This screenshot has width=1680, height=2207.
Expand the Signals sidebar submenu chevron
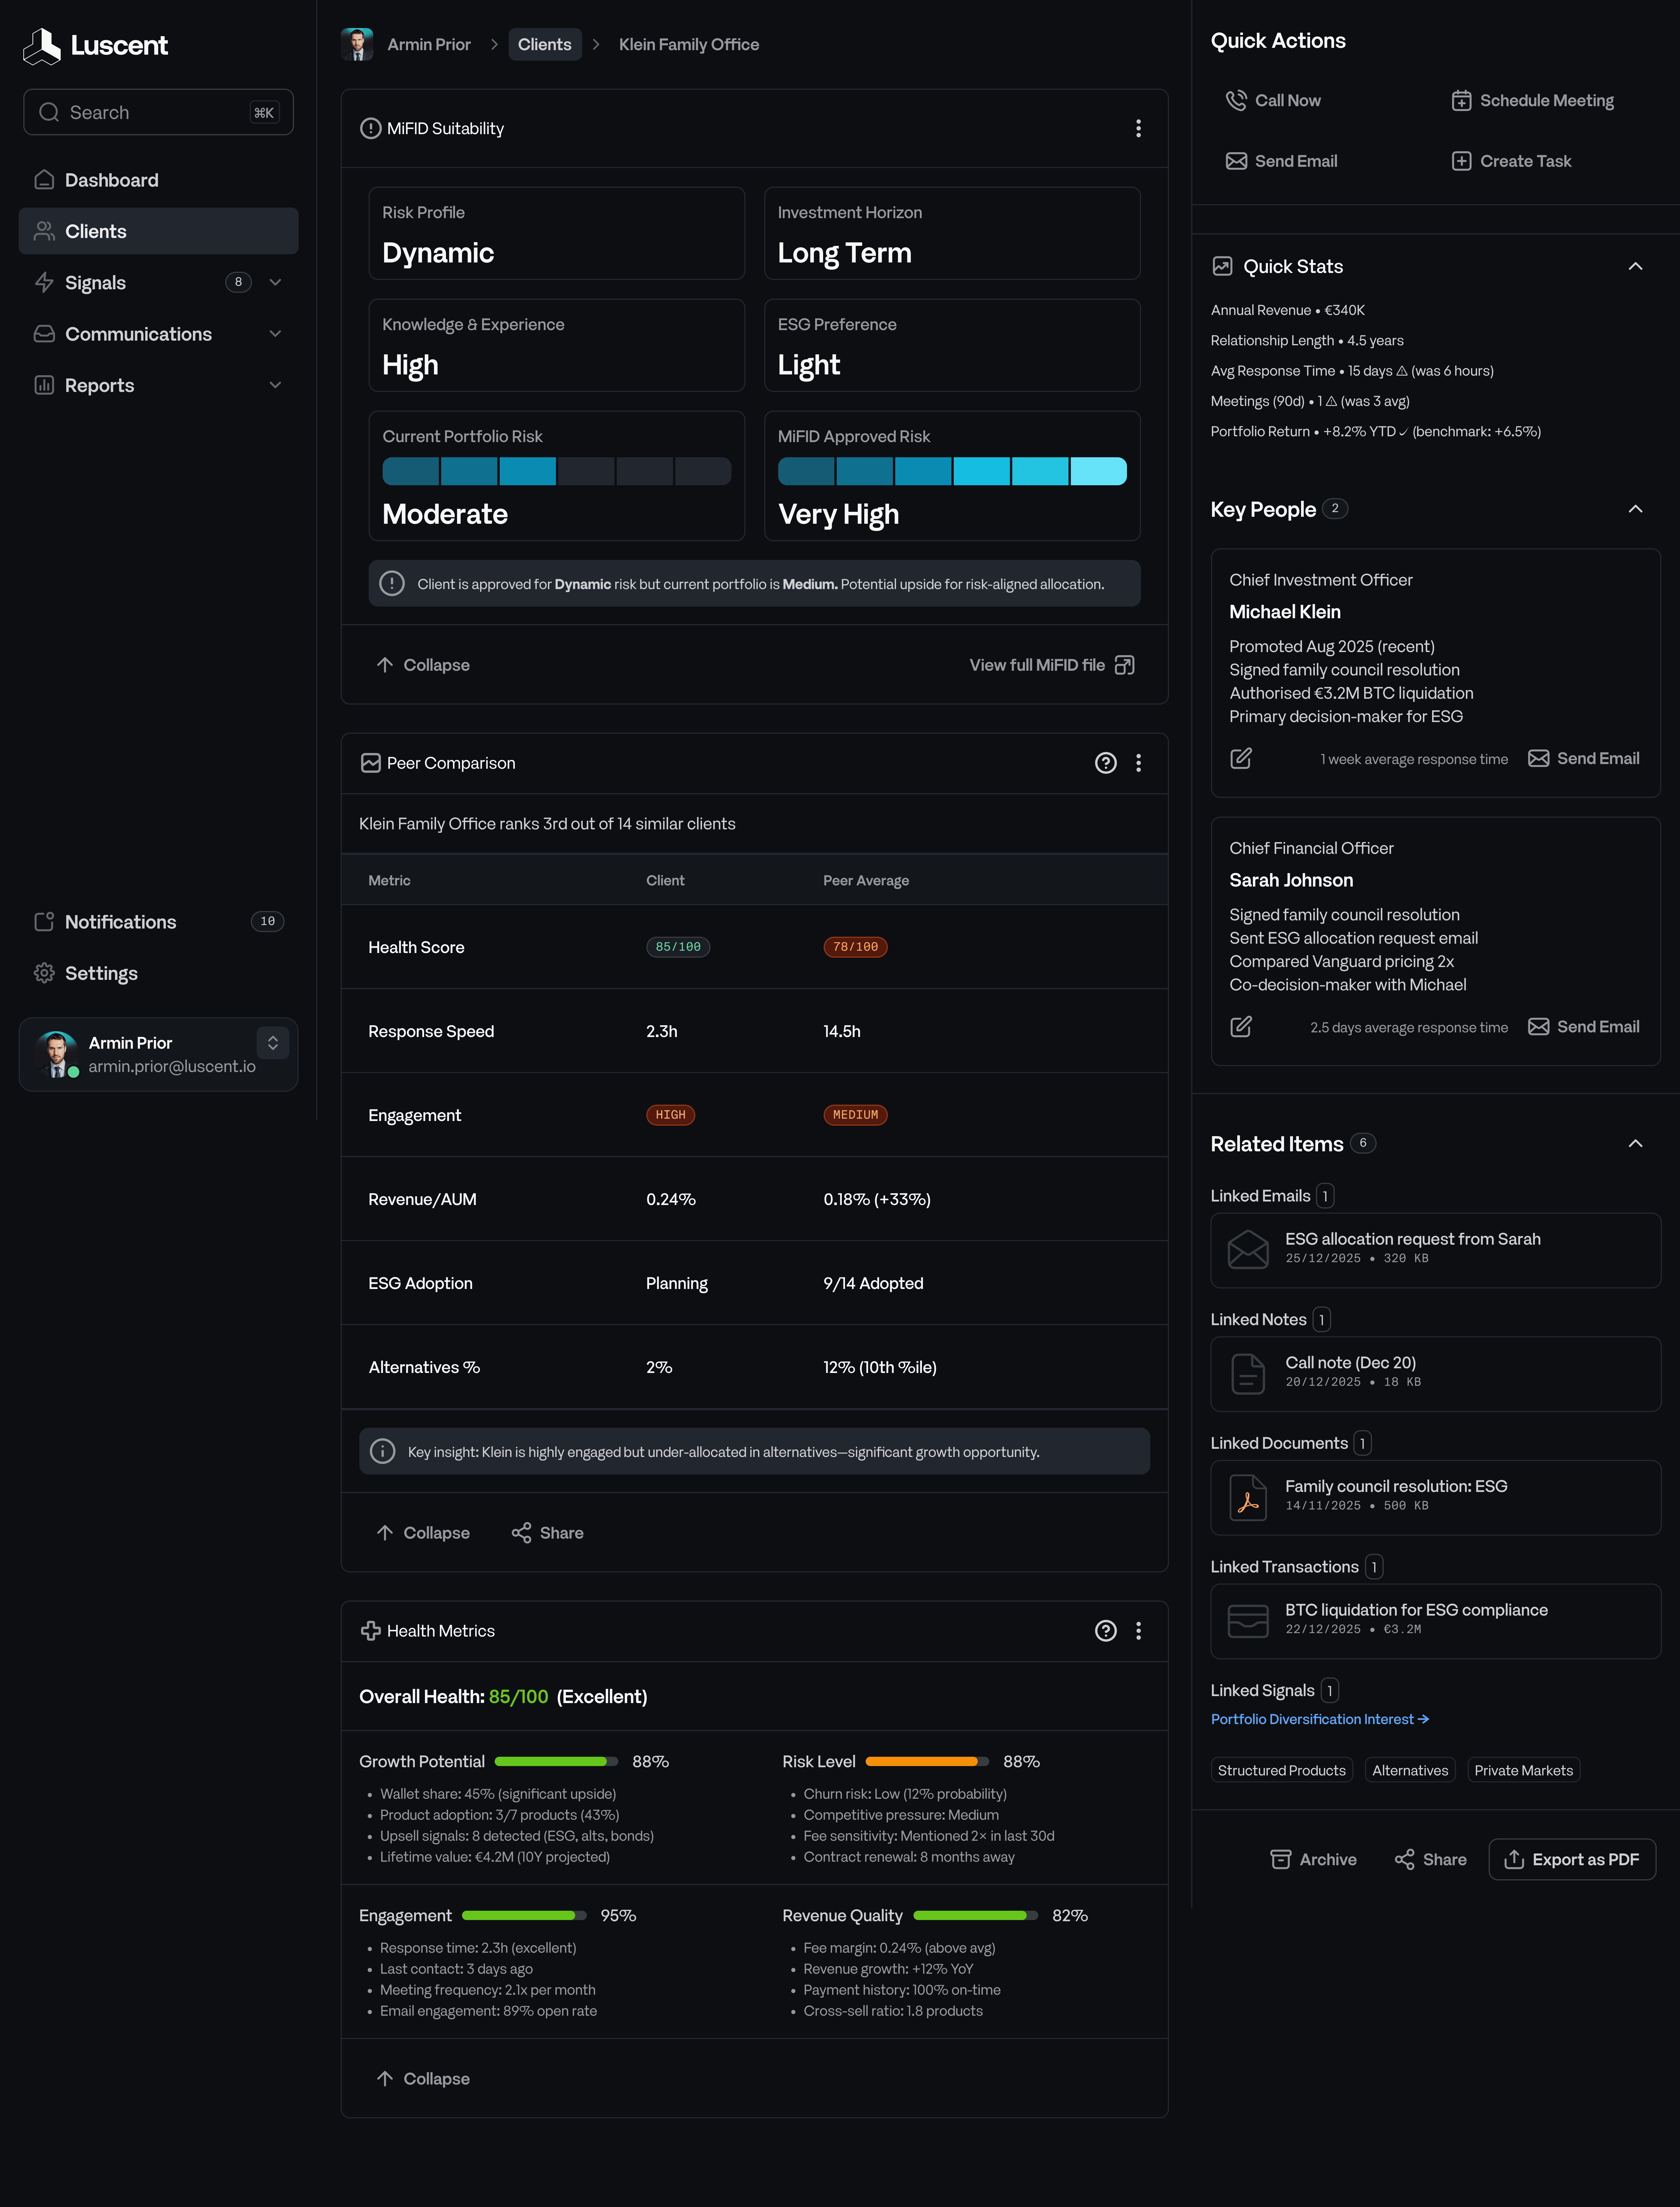tap(275, 282)
